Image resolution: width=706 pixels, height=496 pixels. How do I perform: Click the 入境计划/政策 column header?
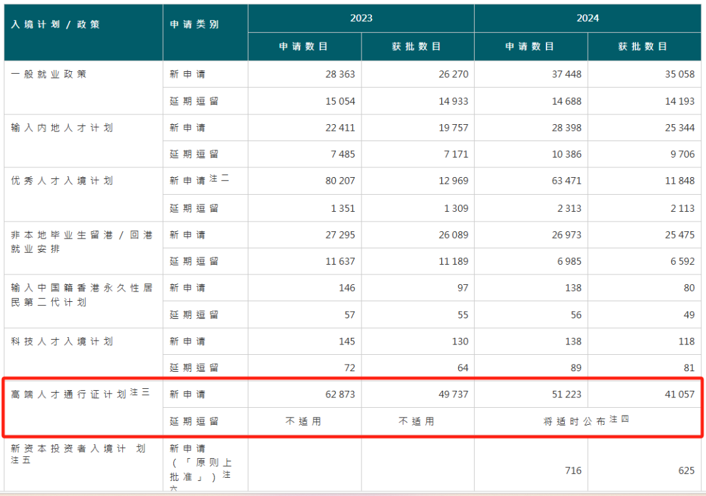click(x=56, y=25)
